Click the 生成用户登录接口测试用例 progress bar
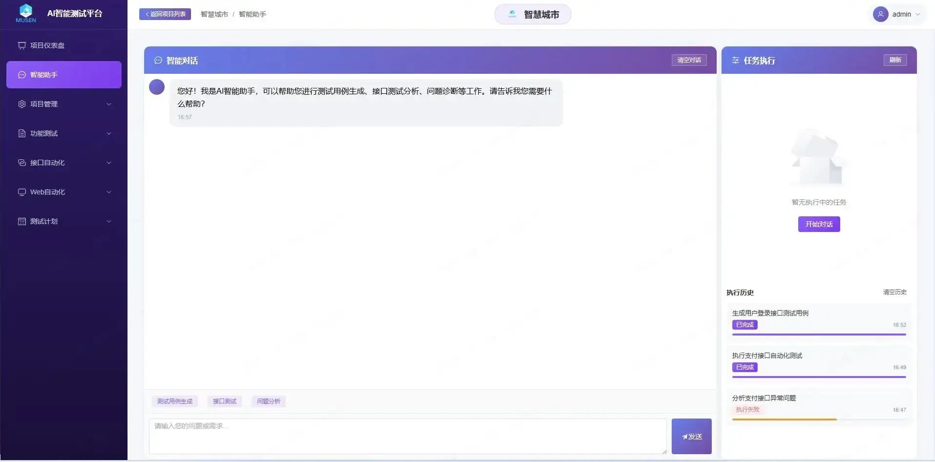Viewport: 935px width, 462px height. click(x=818, y=334)
